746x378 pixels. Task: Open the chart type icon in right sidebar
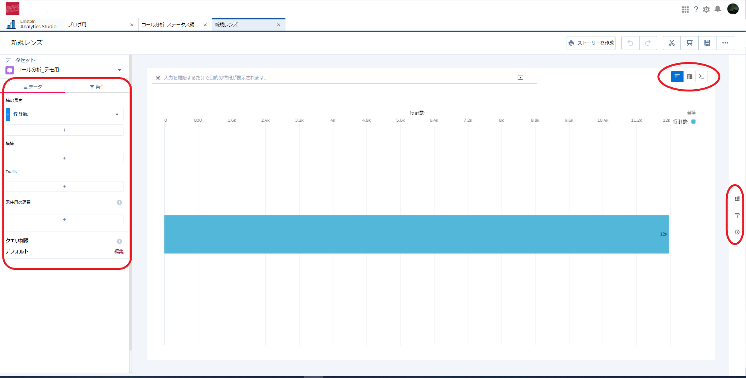pyautogui.click(x=737, y=198)
